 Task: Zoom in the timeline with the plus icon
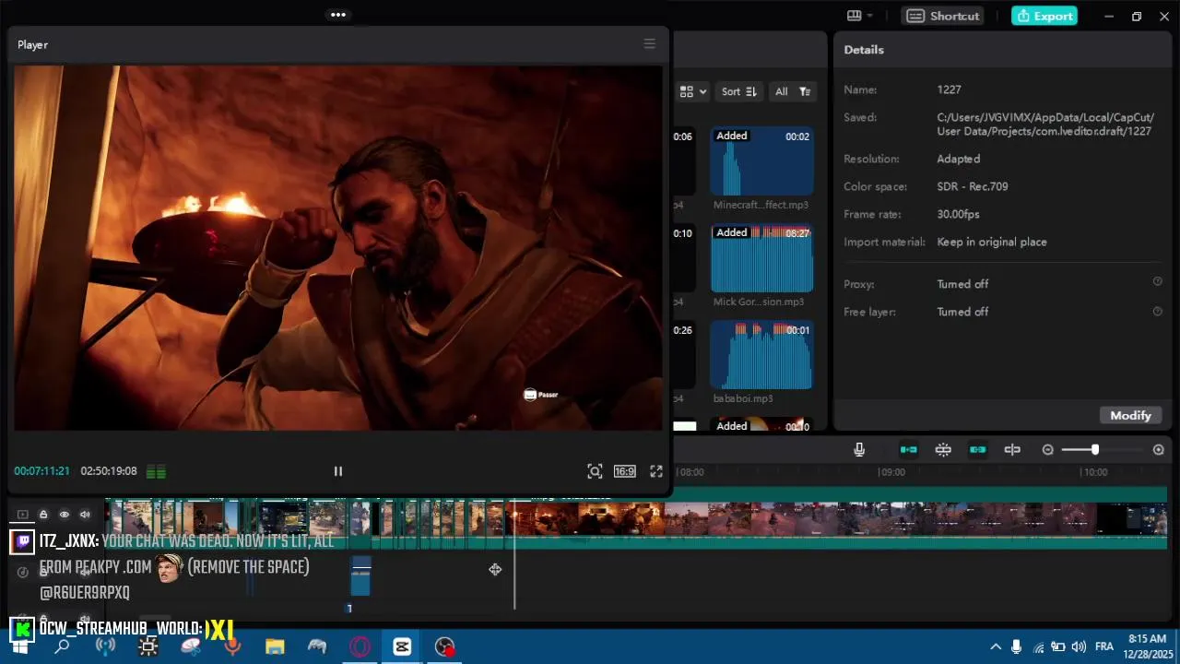pos(1159,449)
